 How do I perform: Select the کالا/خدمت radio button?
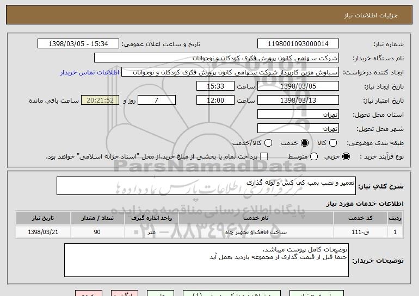point(268,143)
